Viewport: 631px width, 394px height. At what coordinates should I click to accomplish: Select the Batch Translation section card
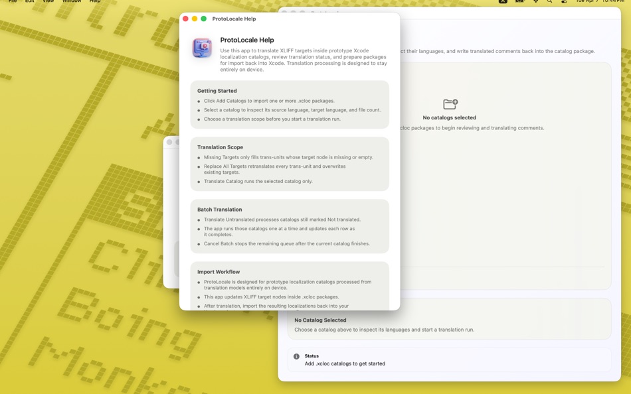tap(290, 226)
